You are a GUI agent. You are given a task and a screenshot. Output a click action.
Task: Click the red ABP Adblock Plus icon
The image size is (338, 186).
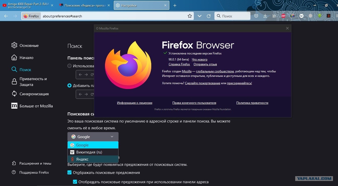(283, 16)
